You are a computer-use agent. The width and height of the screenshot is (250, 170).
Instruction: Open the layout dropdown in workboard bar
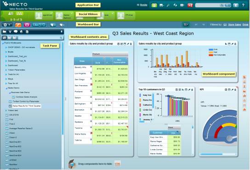coord(186,24)
